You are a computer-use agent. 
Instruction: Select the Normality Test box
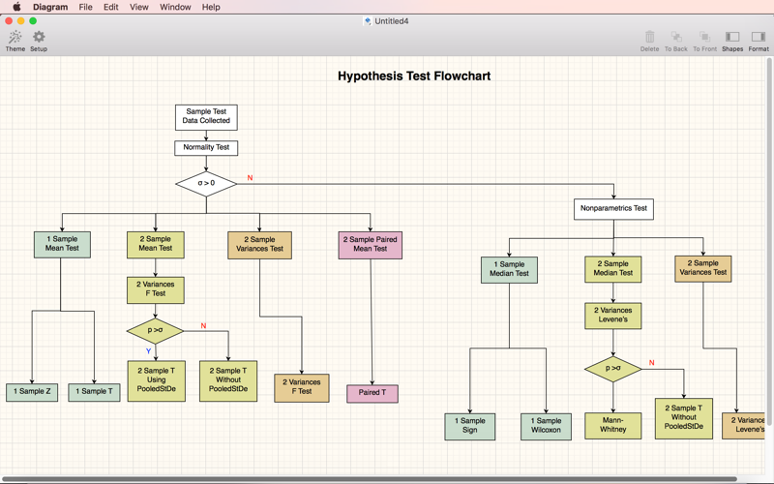tap(206, 148)
